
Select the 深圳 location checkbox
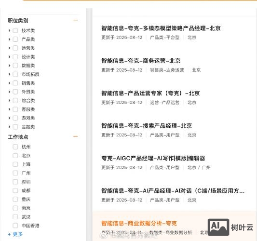[x=15, y=182]
